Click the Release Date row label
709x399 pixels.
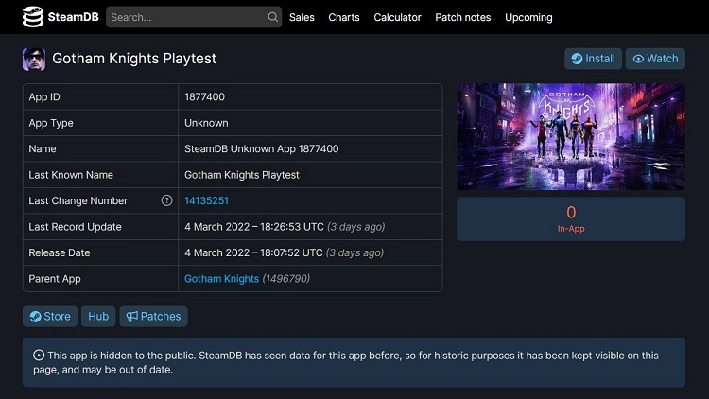pyautogui.click(x=60, y=252)
